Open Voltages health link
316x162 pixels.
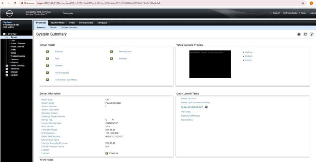(x=123, y=59)
